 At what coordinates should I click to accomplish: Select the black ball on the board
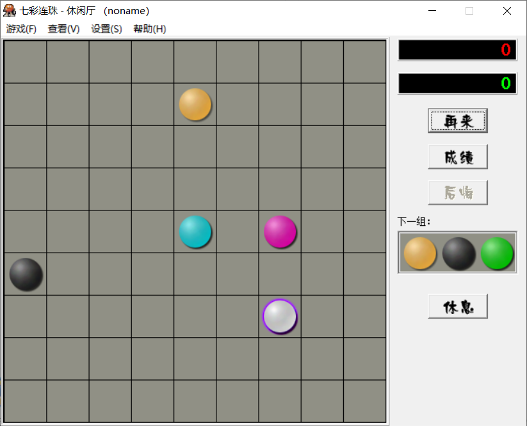(x=26, y=274)
